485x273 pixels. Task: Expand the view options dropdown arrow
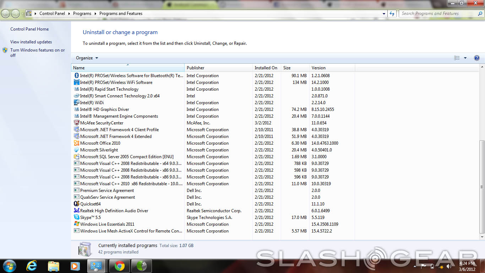465,58
